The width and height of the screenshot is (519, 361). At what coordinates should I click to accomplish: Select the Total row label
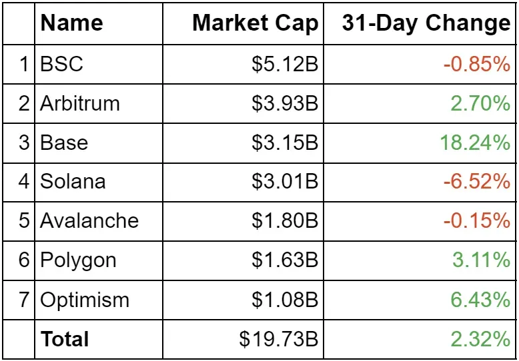tap(65, 339)
